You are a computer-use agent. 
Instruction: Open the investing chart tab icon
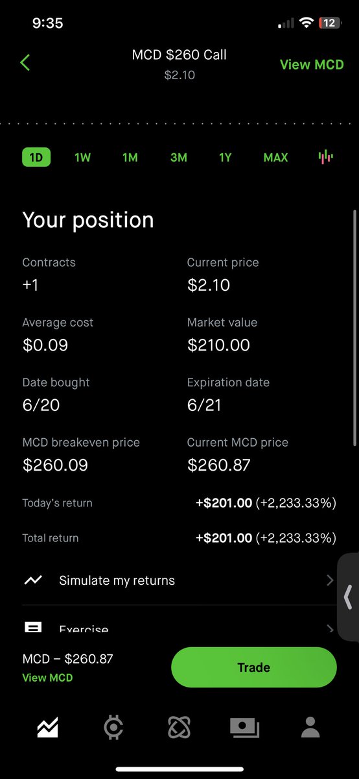(47, 727)
